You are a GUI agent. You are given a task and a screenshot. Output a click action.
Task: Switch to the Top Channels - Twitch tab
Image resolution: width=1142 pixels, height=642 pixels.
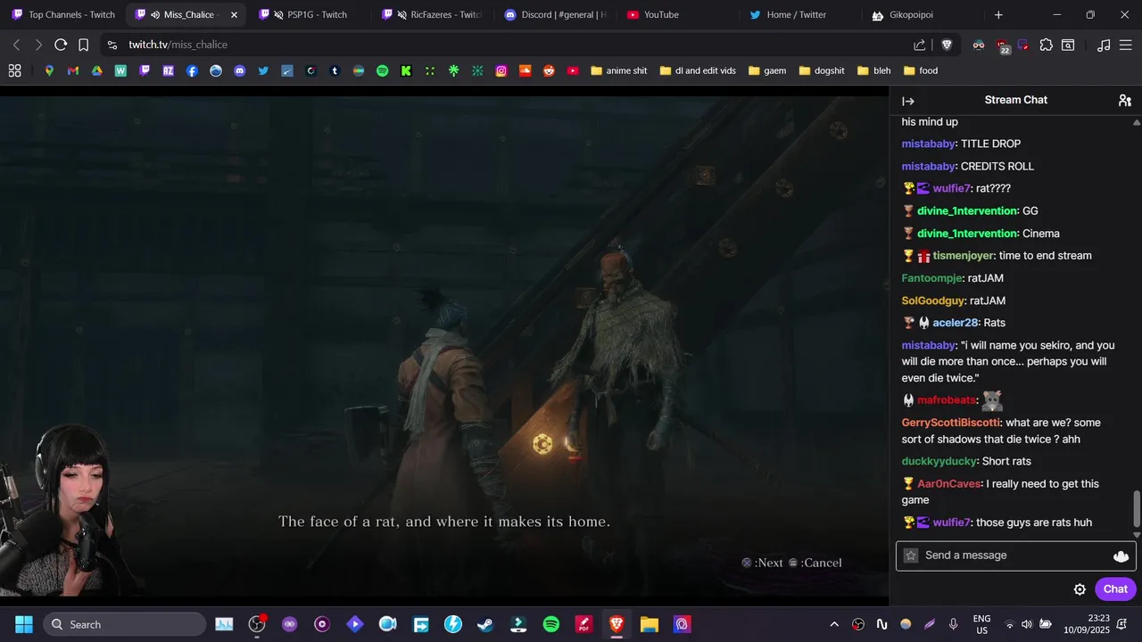click(63, 14)
